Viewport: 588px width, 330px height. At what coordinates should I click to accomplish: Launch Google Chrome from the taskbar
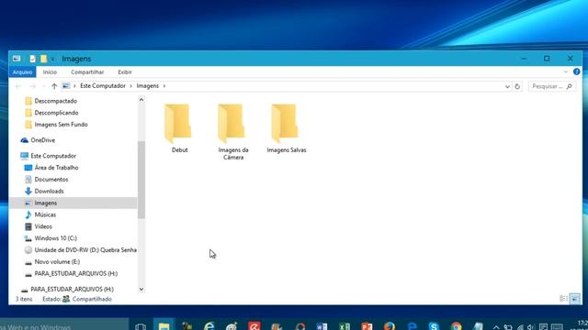457,326
